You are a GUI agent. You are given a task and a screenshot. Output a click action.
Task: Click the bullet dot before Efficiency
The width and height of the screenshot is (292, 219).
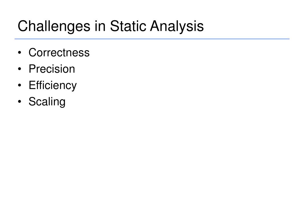20,86
